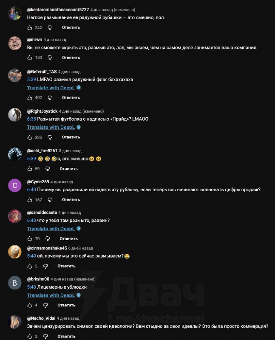Open the coffee avatar of @cinnamonshake45
Image resolution: width=275 pixels, height=340 pixels.
pyautogui.click(x=15, y=252)
